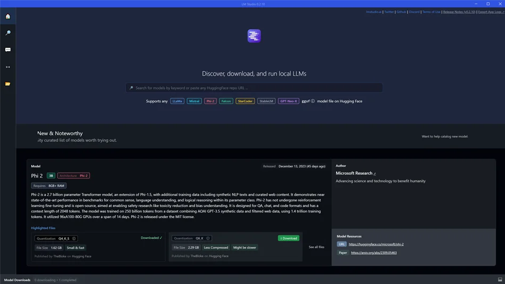Screen dimensions: 505x284
Task: Show info for Q6_K quantization
Action: 208,238
